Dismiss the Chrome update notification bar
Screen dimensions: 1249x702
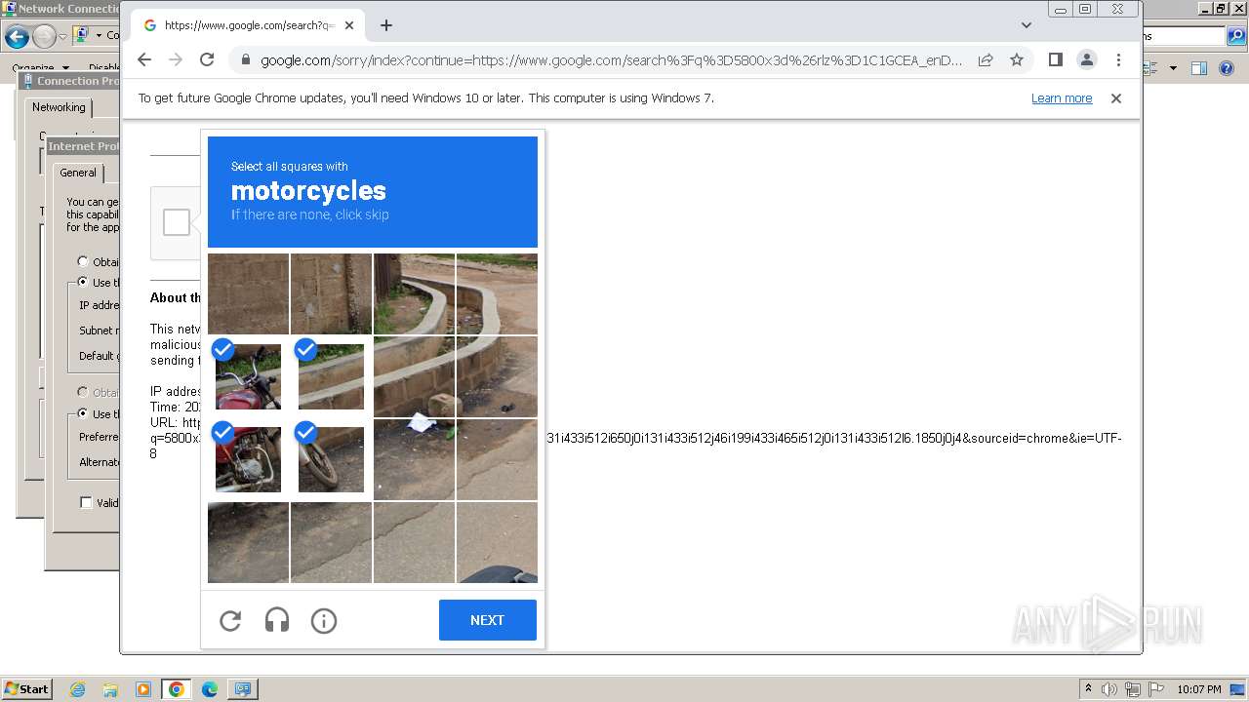(x=1116, y=98)
